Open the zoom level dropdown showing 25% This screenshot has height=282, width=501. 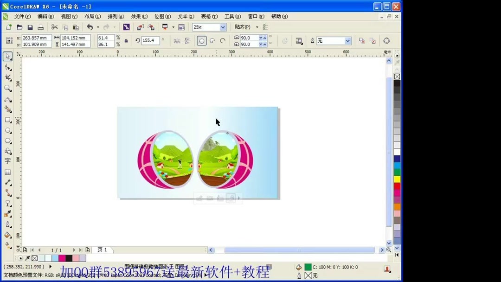click(222, 27)
